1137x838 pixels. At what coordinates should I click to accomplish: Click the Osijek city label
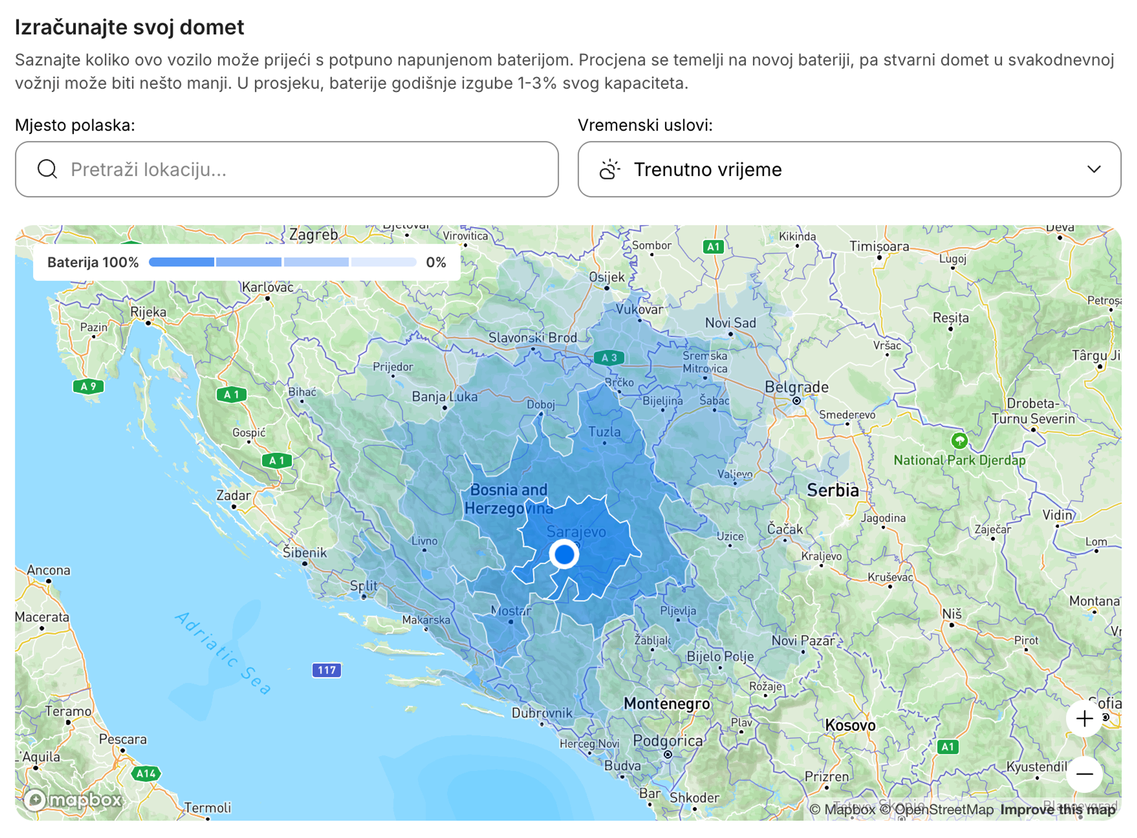click(606, 277)
